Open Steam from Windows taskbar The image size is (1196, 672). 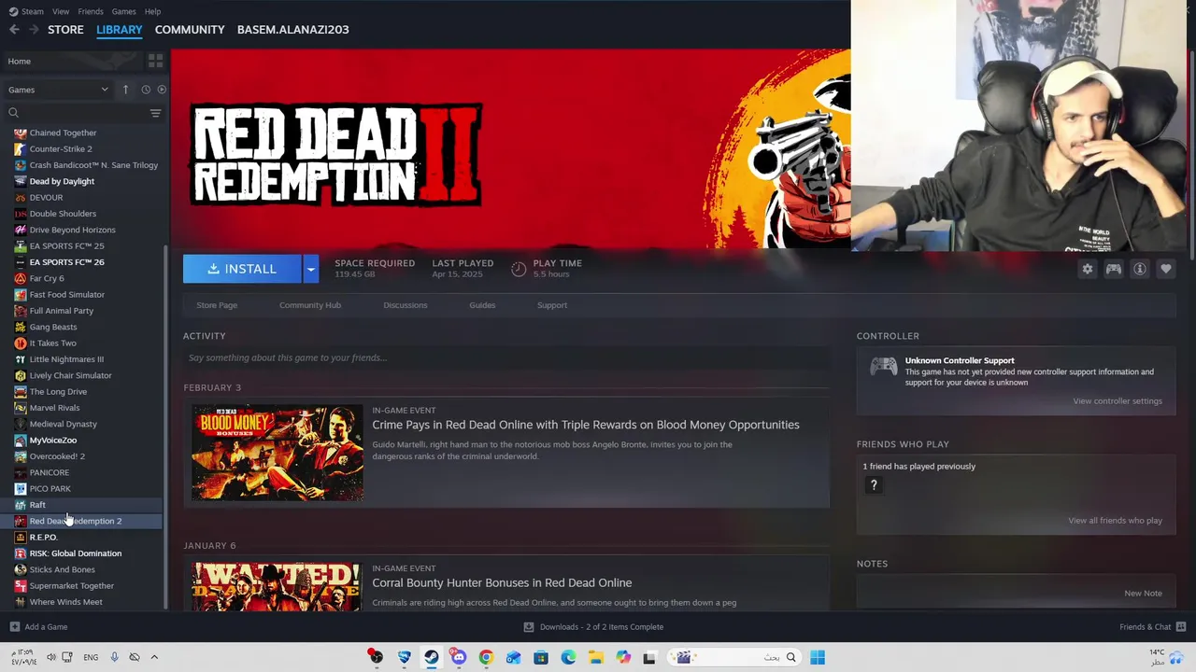pos(431,657)
